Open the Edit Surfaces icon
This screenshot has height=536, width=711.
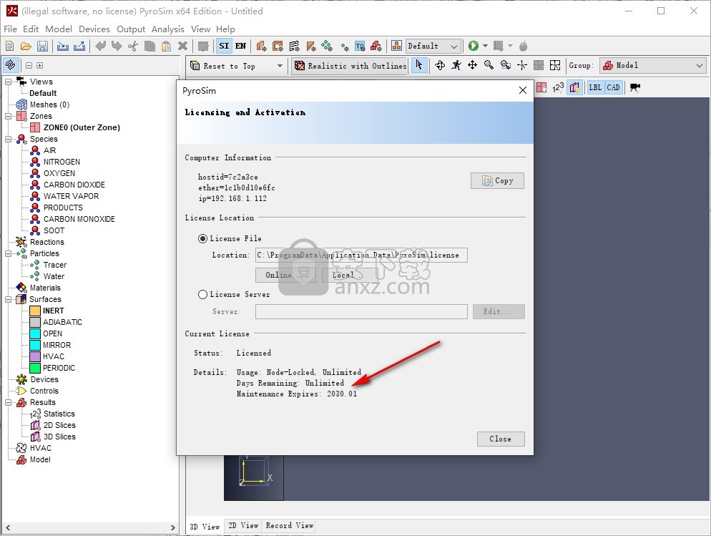[278, 46]
